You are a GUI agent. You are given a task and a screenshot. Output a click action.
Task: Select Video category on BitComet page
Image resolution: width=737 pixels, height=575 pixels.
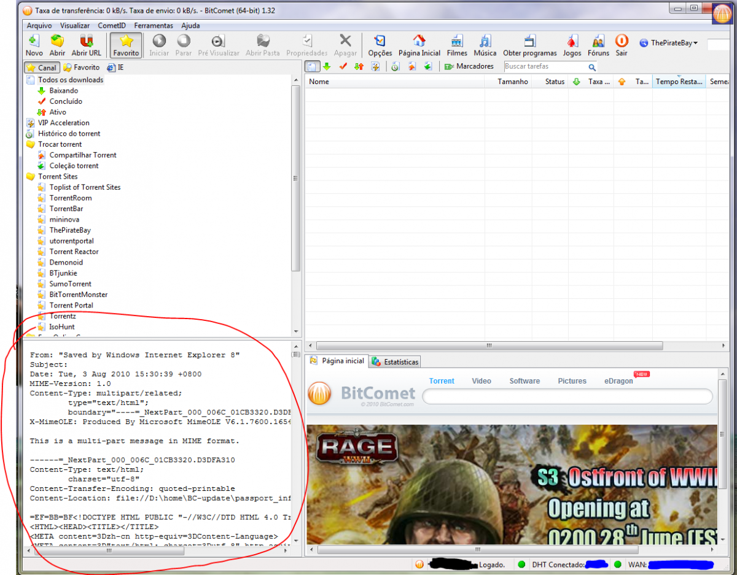pyautogui.click(x=482, y=381)
